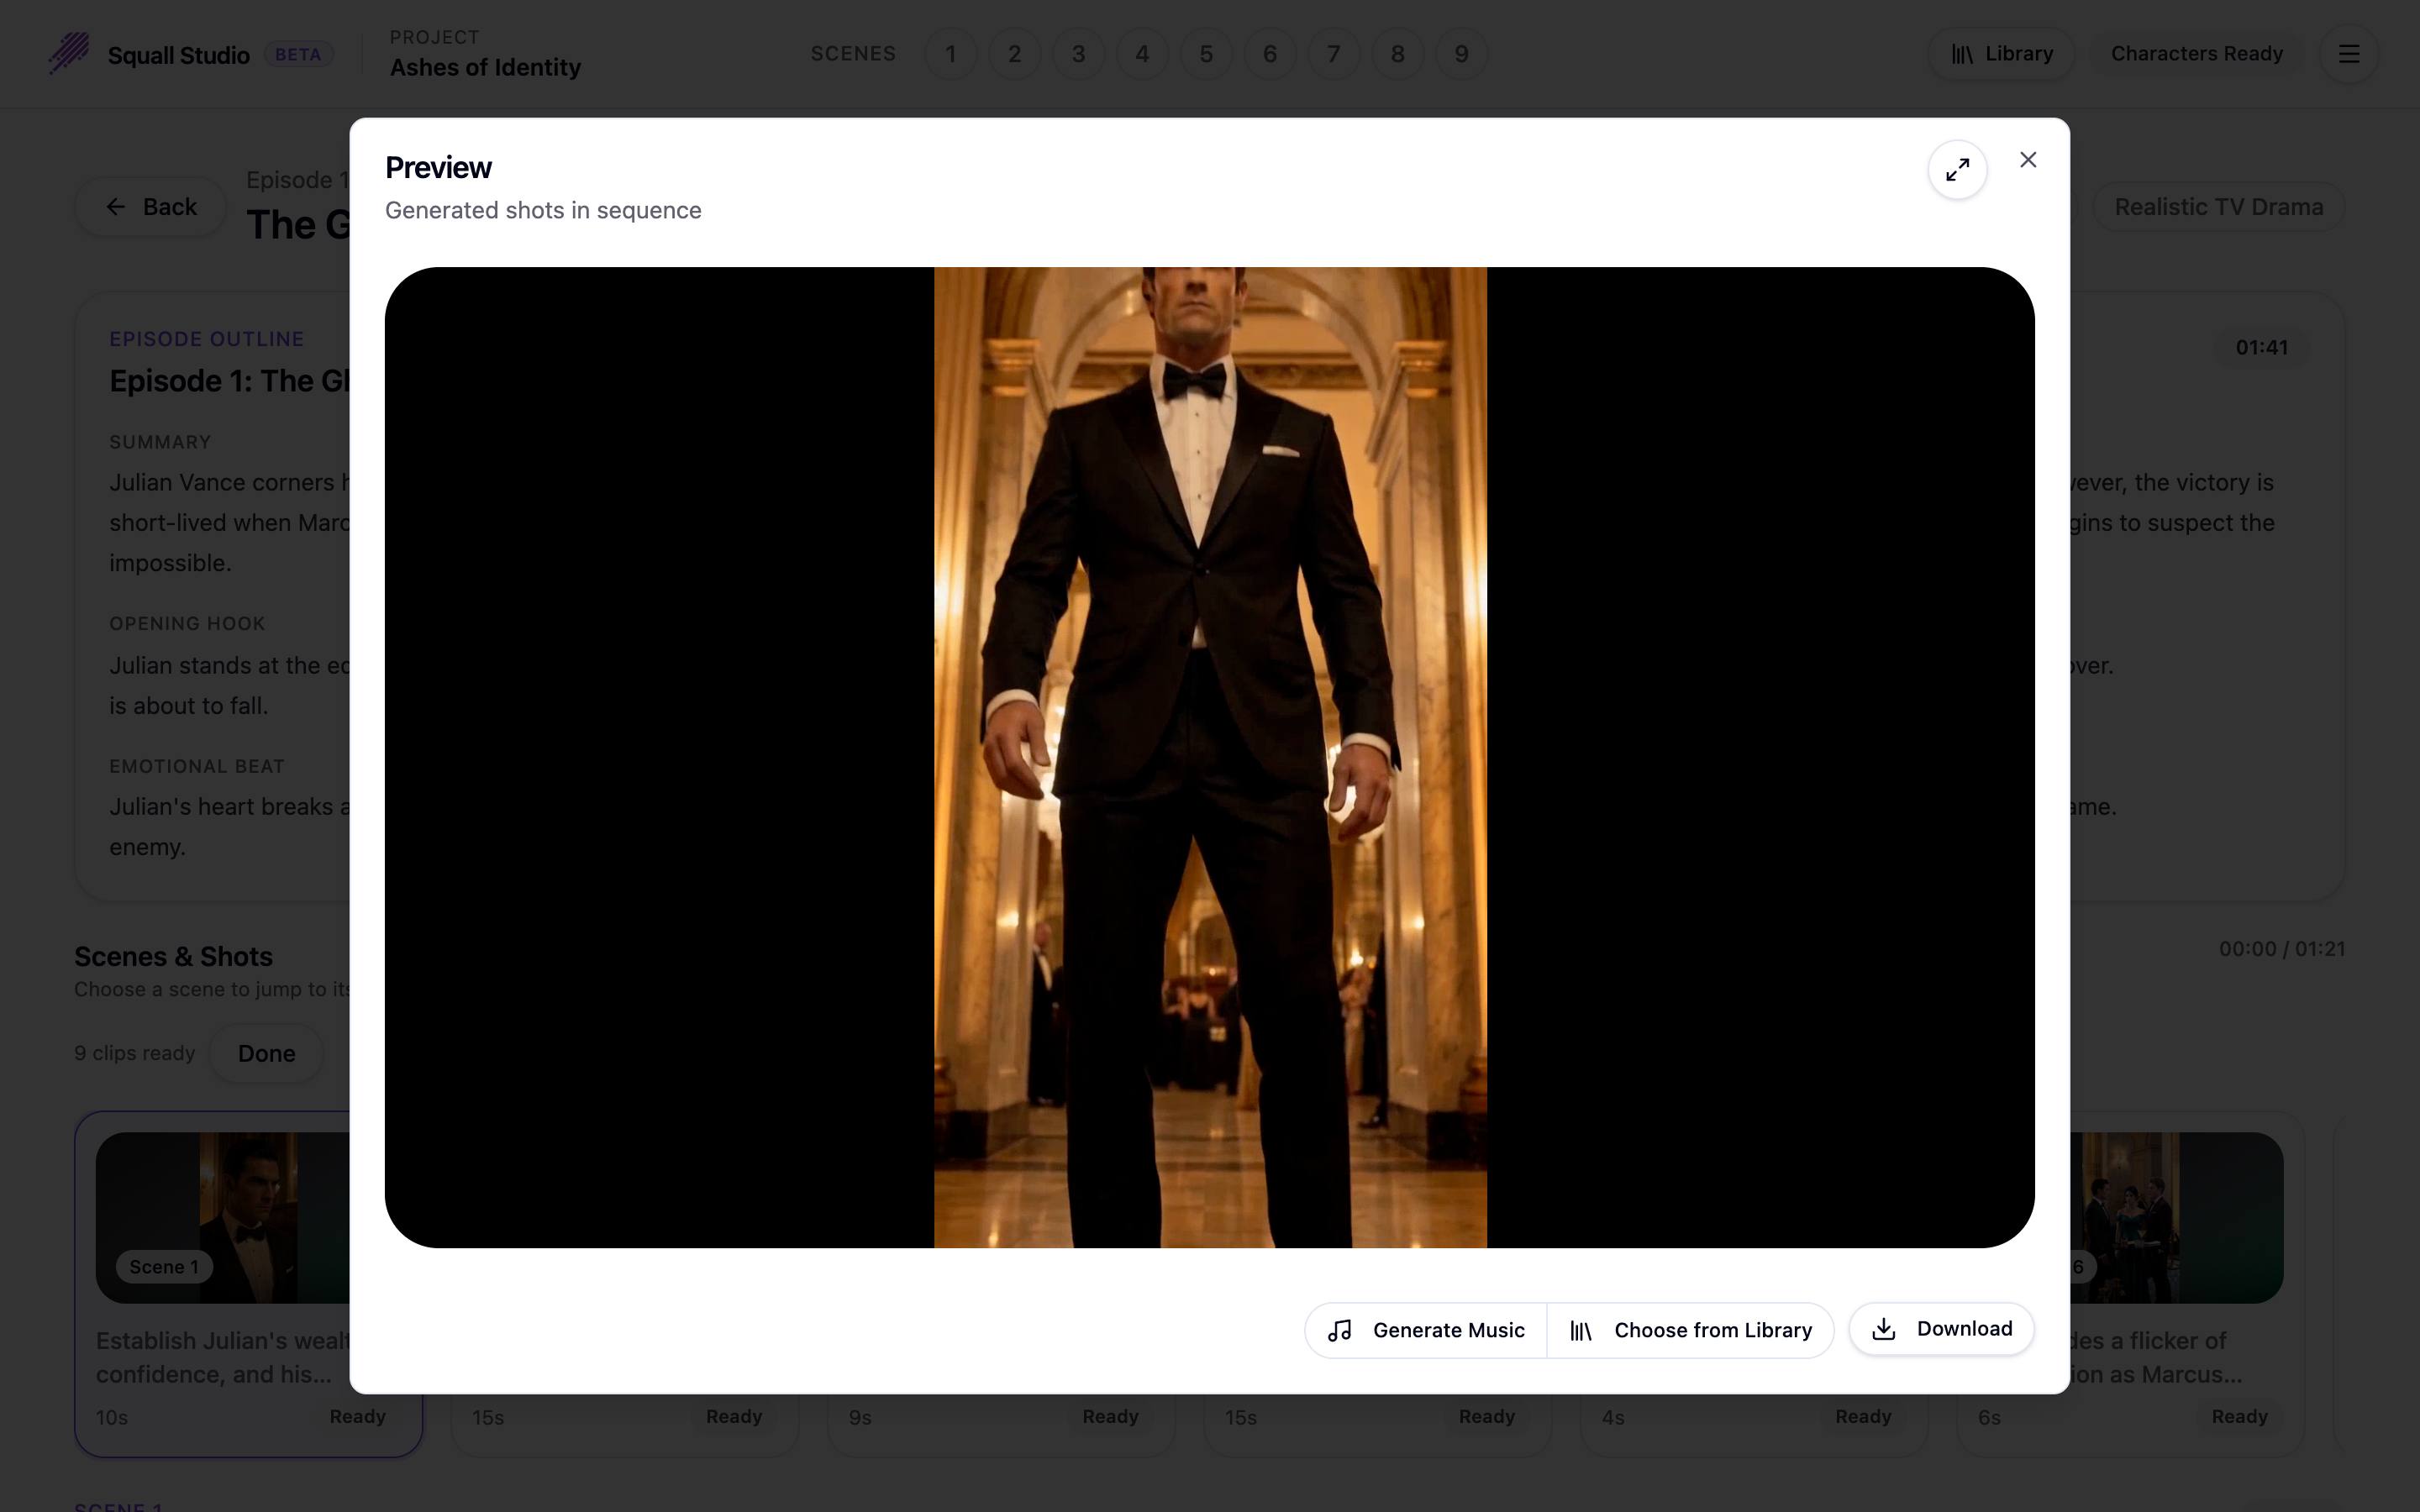2420x1512 pixels.
Task: Click the Ashes of Identity project name
Action: 485,68
